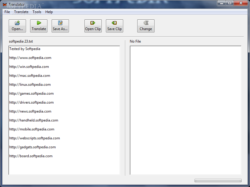Screen dimensions: 250x187
Task: Click the http://games.softpedia.com line
Action: click(31, 93)
